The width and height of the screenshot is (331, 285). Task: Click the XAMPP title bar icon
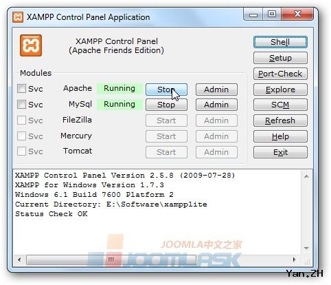[x=18, y=17]
